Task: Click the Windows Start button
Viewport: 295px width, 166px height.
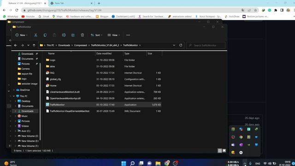Action: click(x=124, y=163)
